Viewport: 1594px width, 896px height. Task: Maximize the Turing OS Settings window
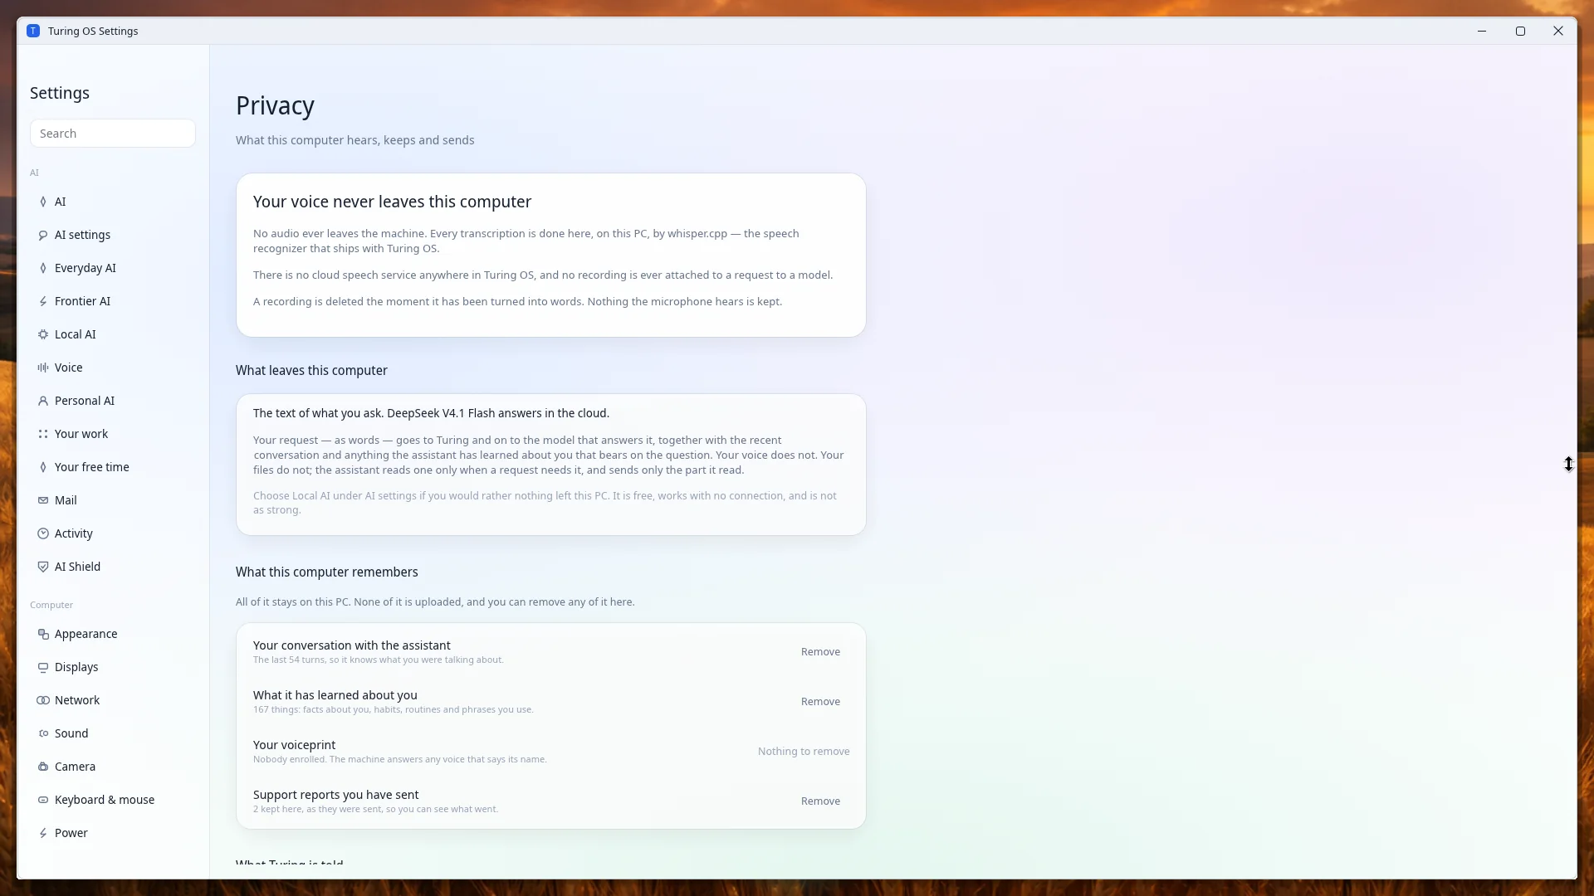(x=1520, y=31)
